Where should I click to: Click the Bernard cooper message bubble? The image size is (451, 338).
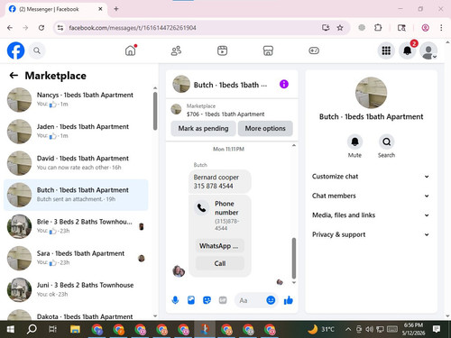pyautogui.click(x=219, y=181)
